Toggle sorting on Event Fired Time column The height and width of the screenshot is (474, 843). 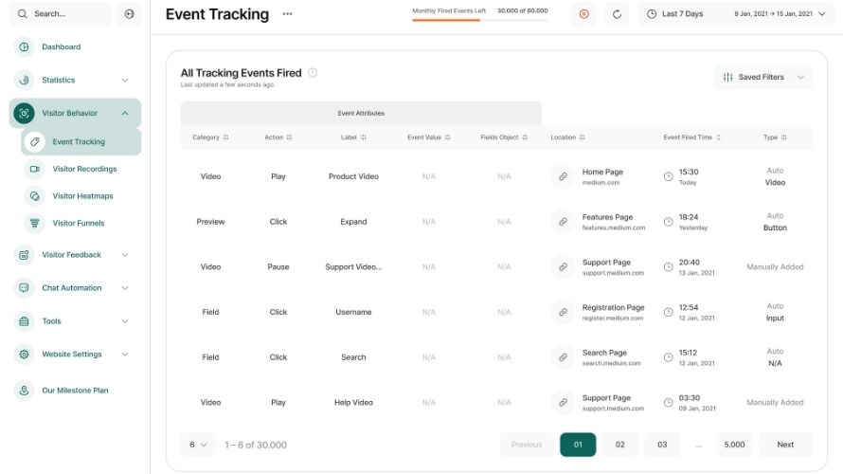click(692, 137)
